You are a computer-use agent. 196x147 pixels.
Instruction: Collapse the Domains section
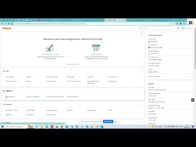pyautogui.click(x=141, y=104)
